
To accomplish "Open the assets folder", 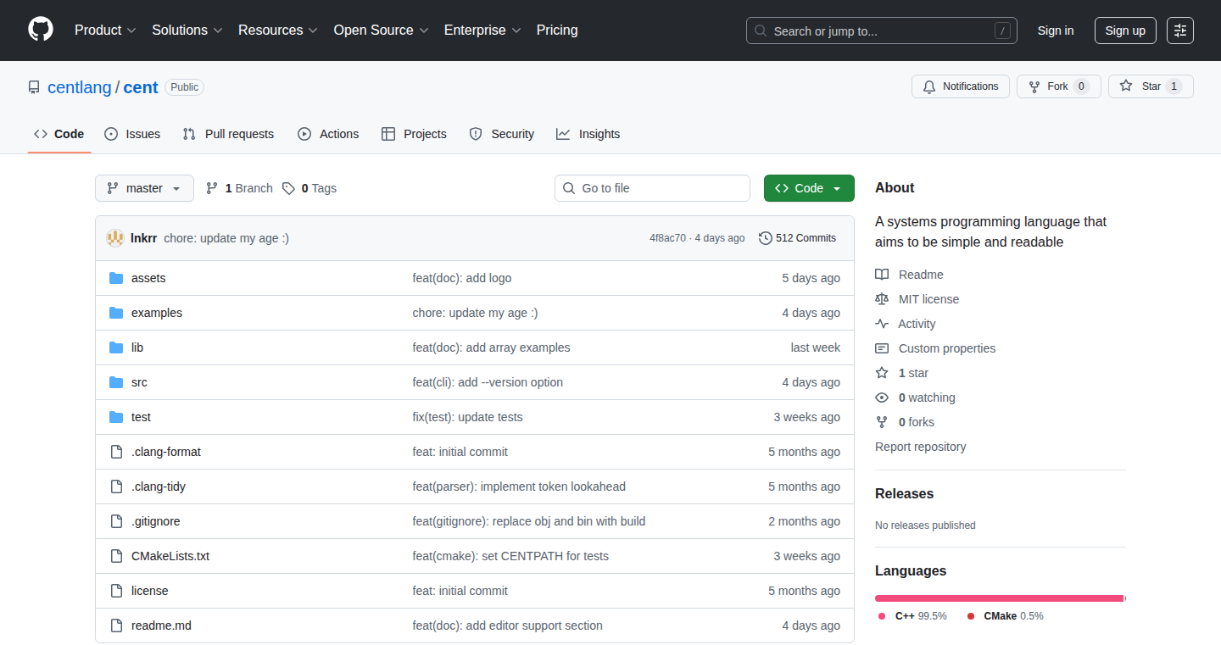I will pyautogui.click(x=148, y=278).
